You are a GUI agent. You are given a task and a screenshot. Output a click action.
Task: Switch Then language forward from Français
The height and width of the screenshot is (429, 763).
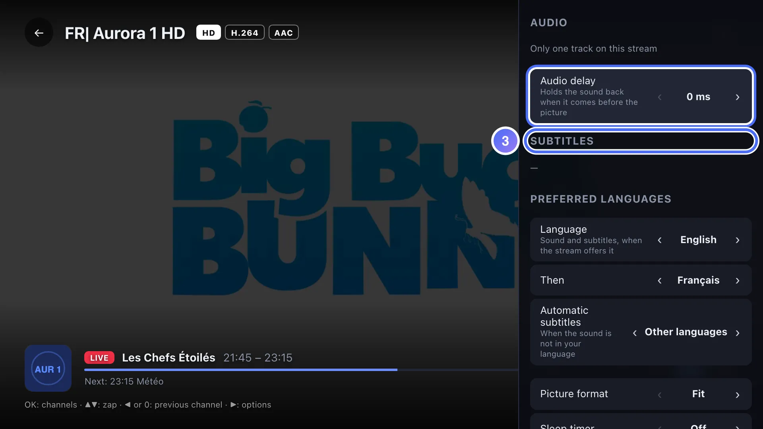(x=738, y=281)
